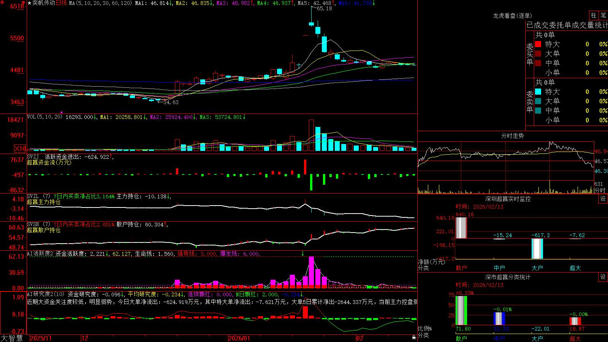Switch the order panel to 柱 bar mode

[594, 16]
